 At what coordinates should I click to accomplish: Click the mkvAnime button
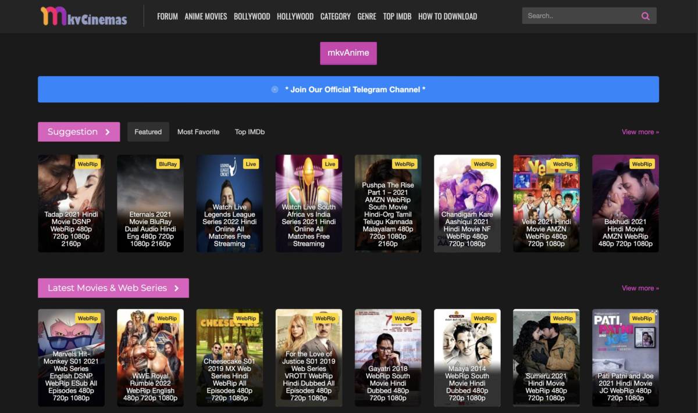coord(348,53)
